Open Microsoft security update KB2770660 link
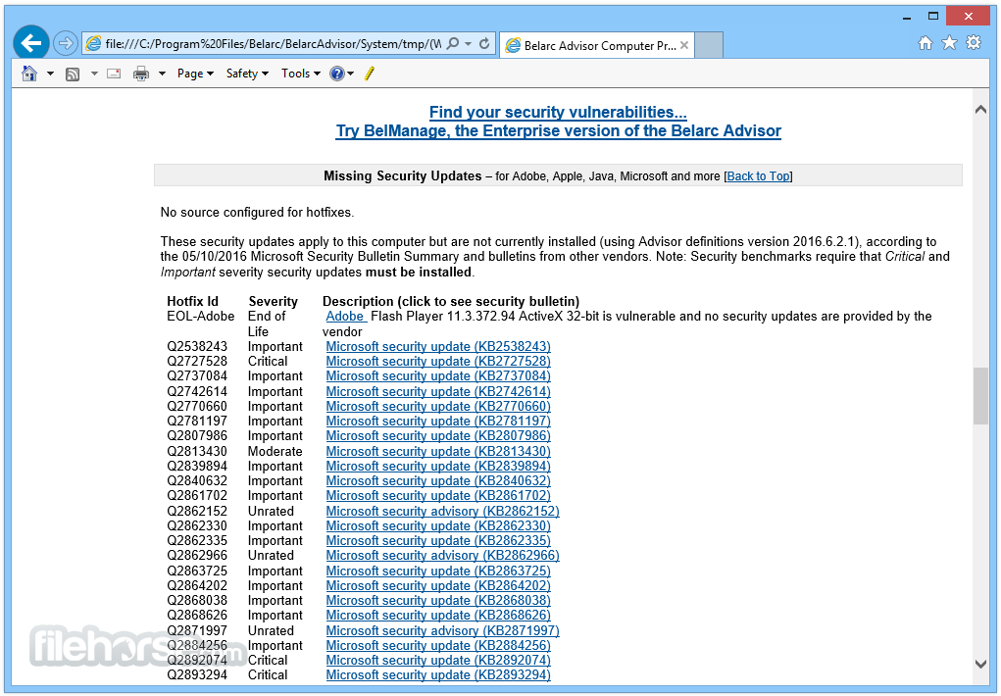The image size is (1001, 696). 438,406
